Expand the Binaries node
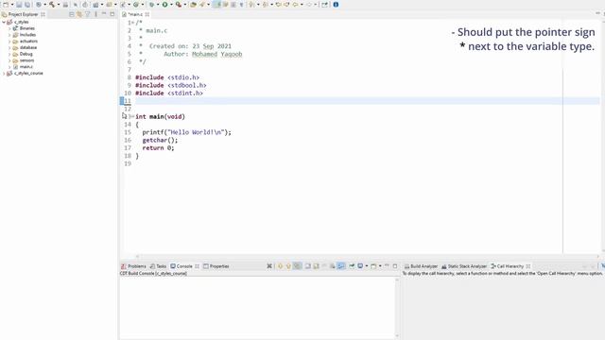 (9, 28)
